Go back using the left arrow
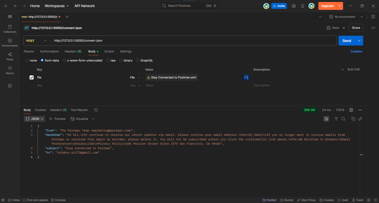379x203 pixels. click(15, 6)
